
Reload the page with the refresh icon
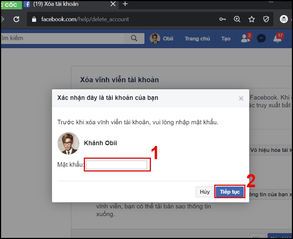pyautogui.click(x=16, y=19)
